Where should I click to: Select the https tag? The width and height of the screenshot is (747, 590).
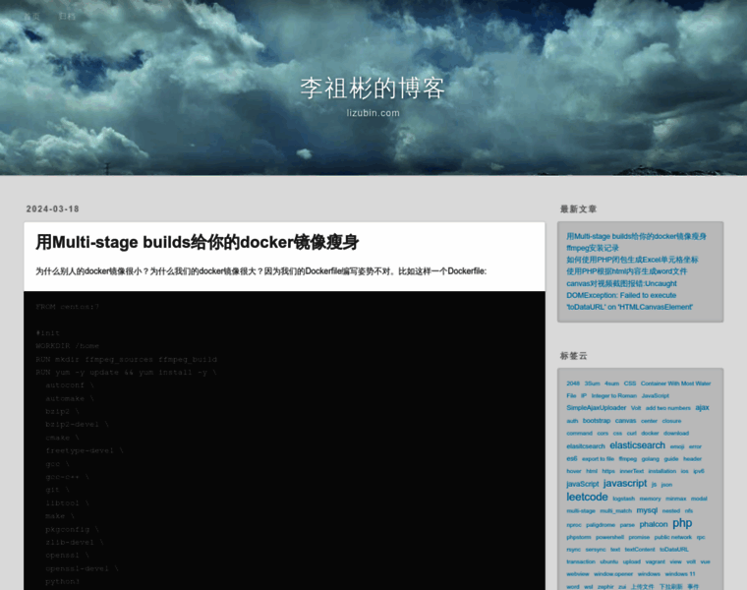point(608,471)
